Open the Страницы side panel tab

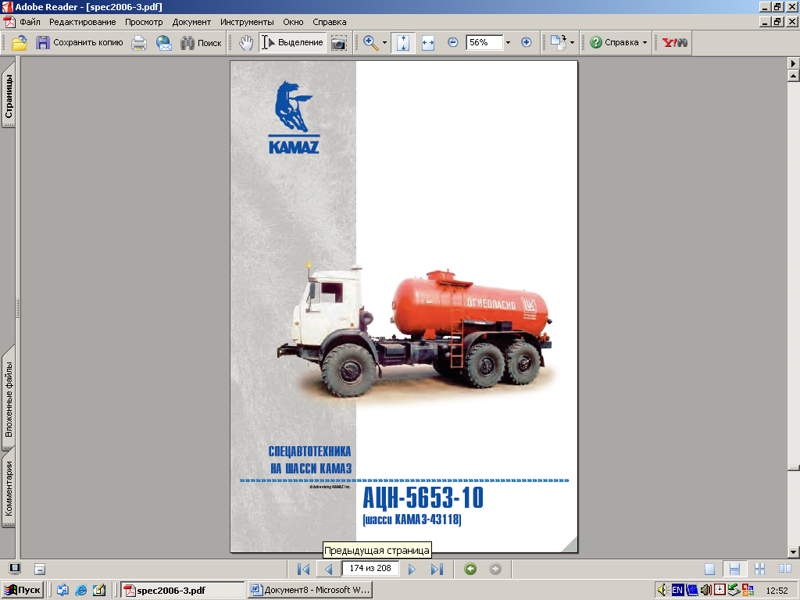coord(9,95)
